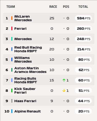Click the light blue Alpine Renault color bar

point(12,111)
